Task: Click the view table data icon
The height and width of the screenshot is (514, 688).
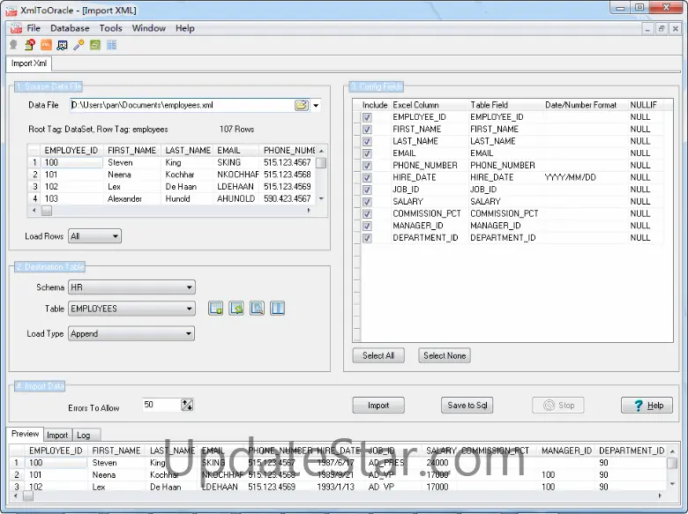Action: pos(257,309)
